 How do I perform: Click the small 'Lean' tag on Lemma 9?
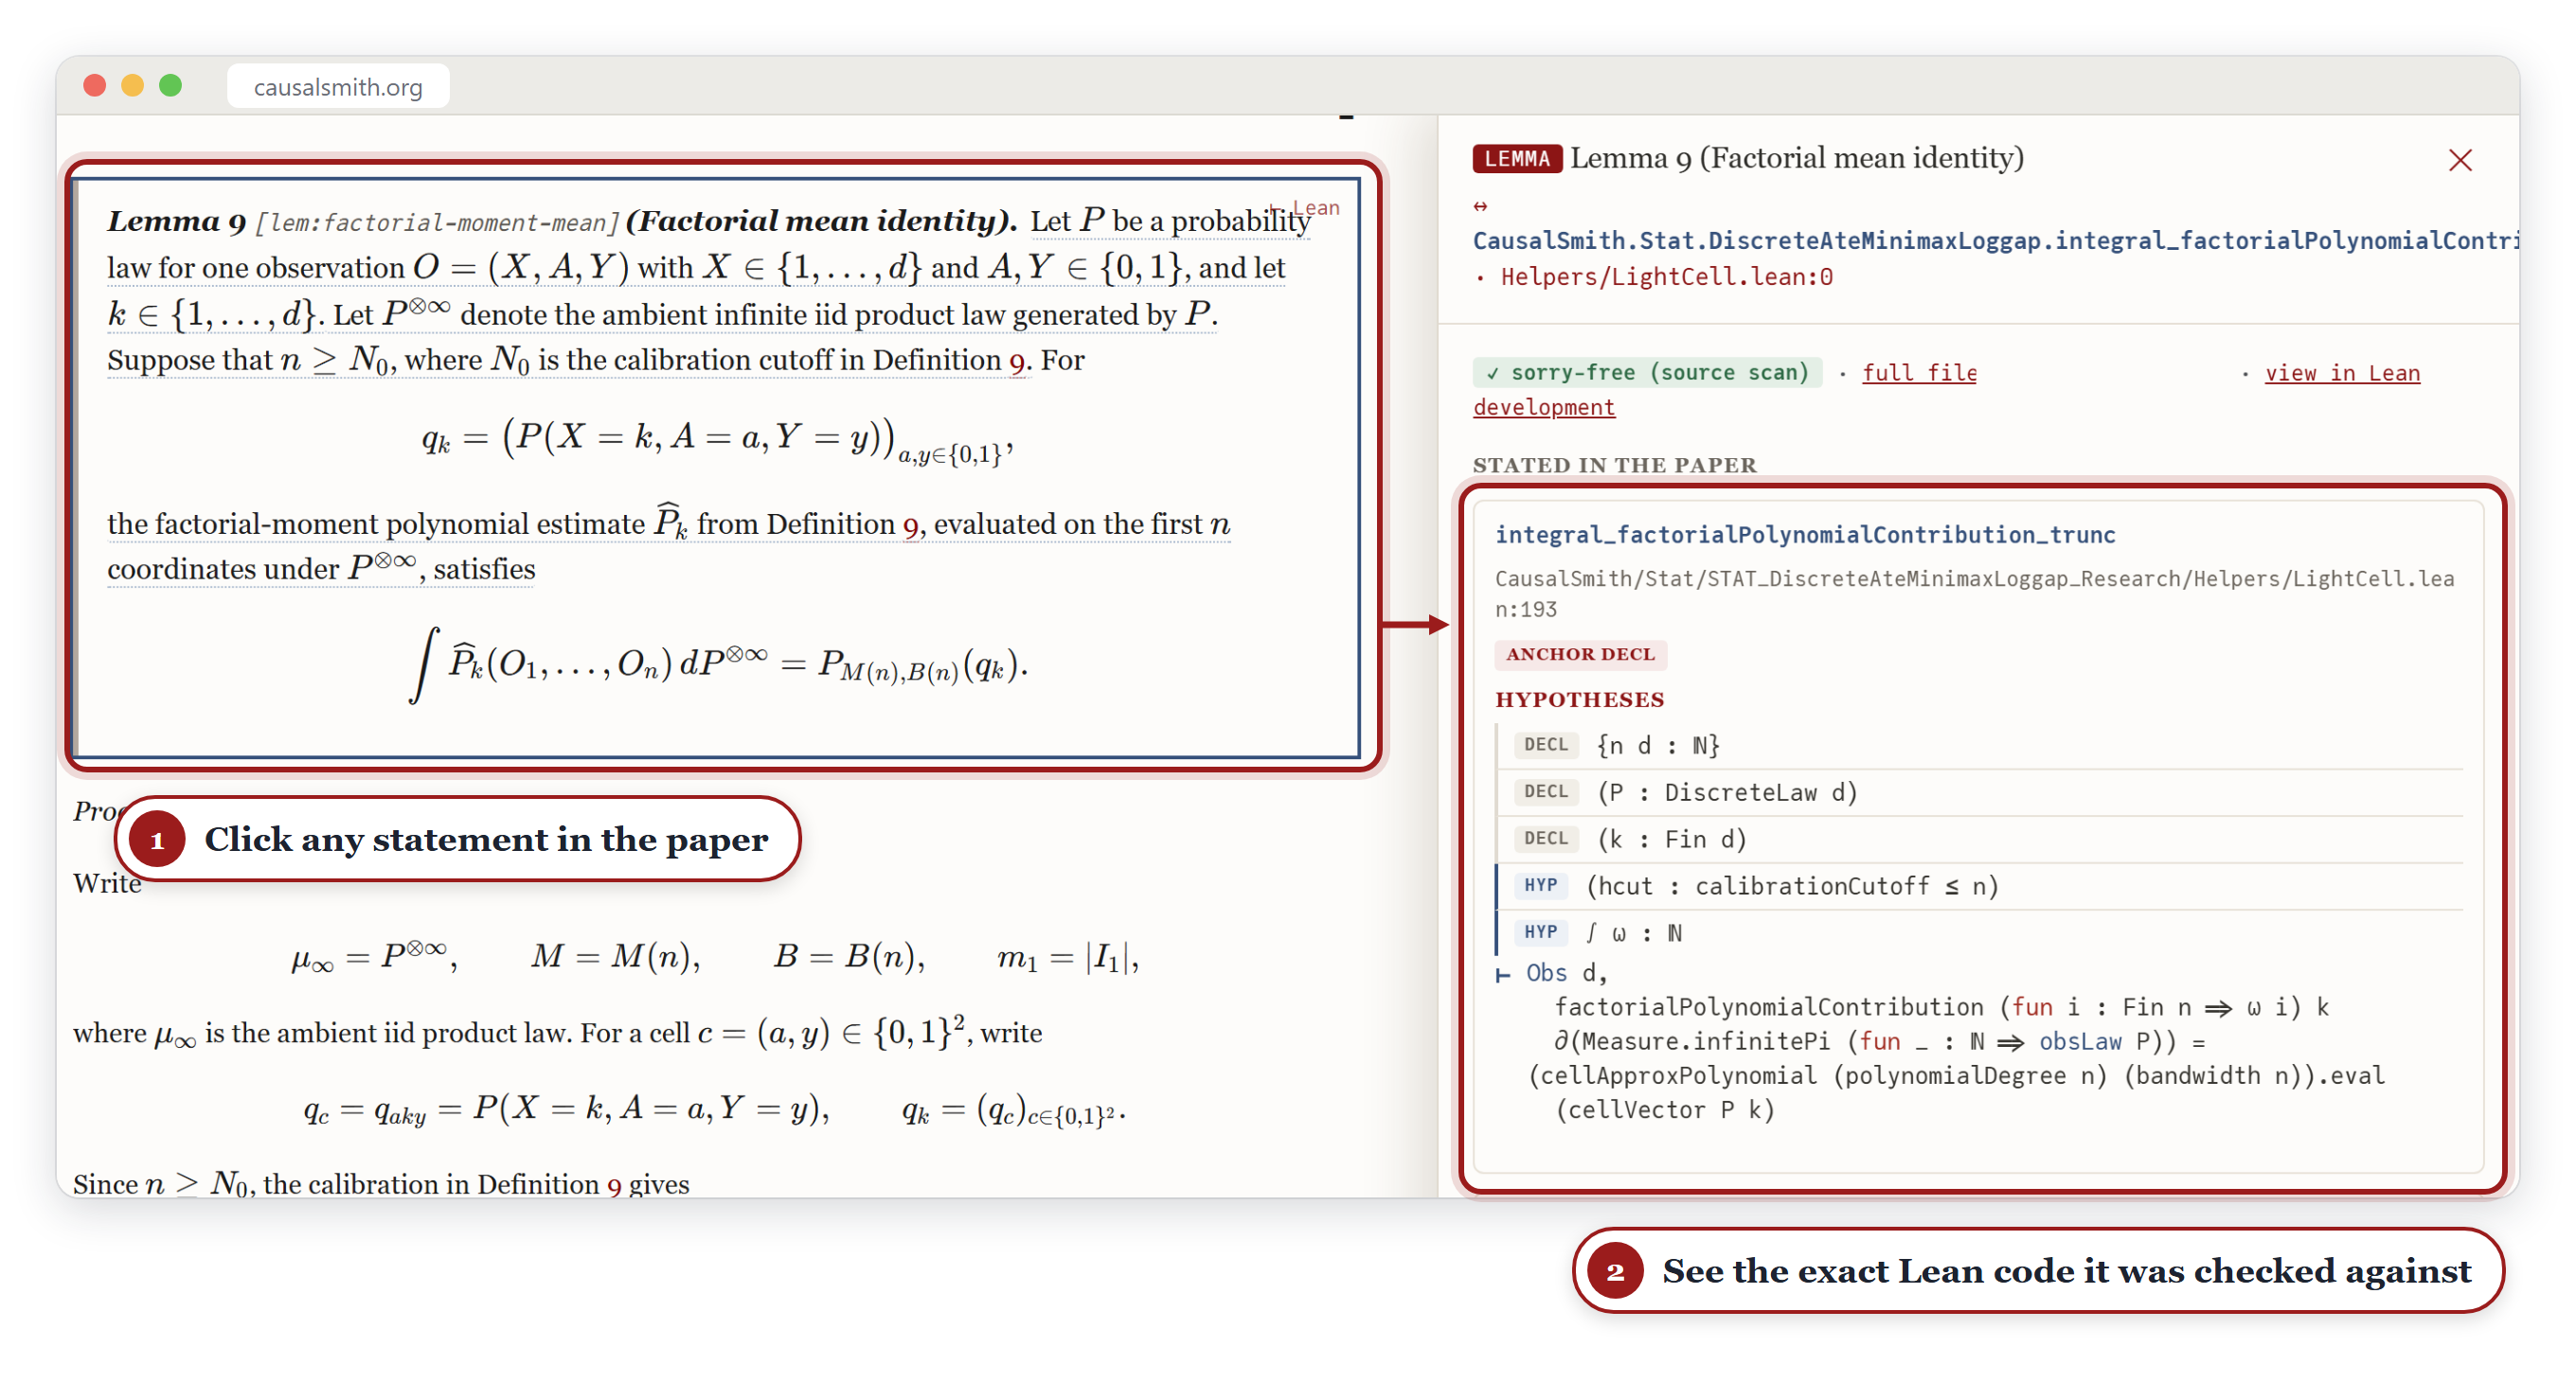click(1304, 208)
